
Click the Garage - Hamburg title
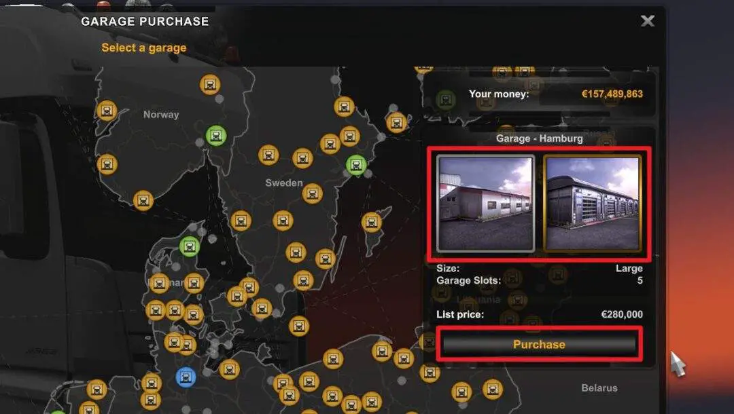[x=539, y=138]
